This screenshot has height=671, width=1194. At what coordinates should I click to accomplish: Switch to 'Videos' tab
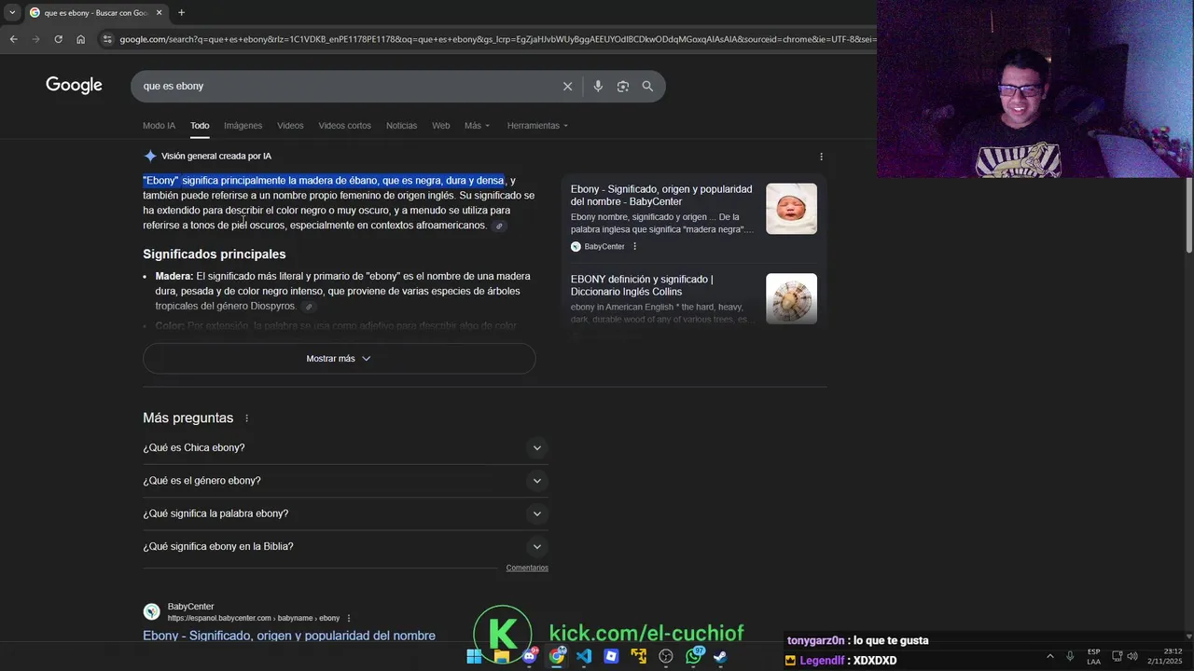coord(290,126)
